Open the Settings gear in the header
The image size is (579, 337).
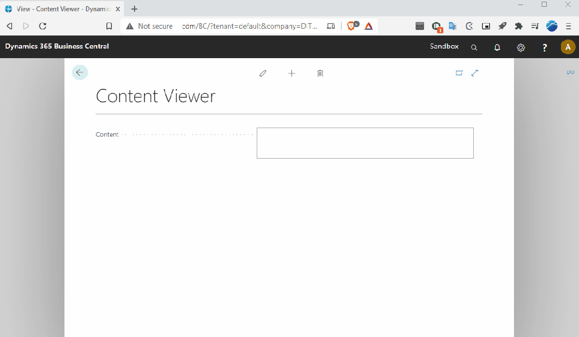(521, 47)
